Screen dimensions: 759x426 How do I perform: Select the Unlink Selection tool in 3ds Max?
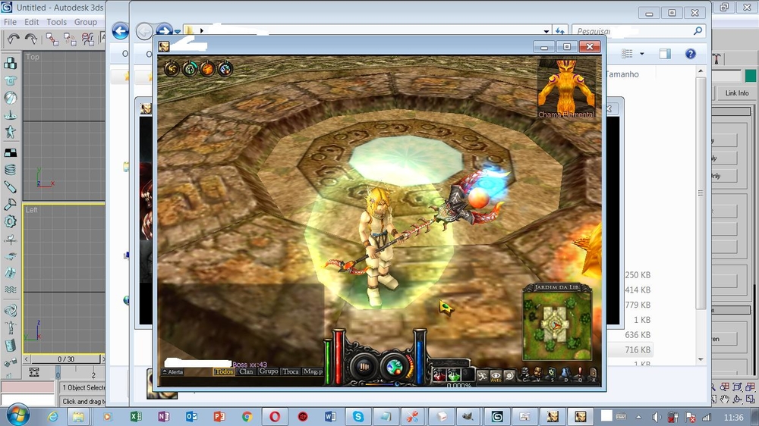point(70,39)
